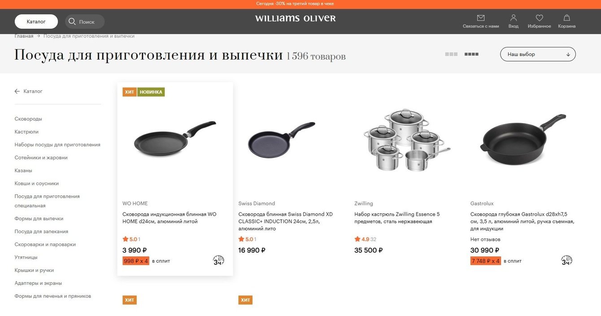The height and width of the screenshot is (316, 601).
Task: Click the dropdown arrow in sort box
Action: (568, 55)
